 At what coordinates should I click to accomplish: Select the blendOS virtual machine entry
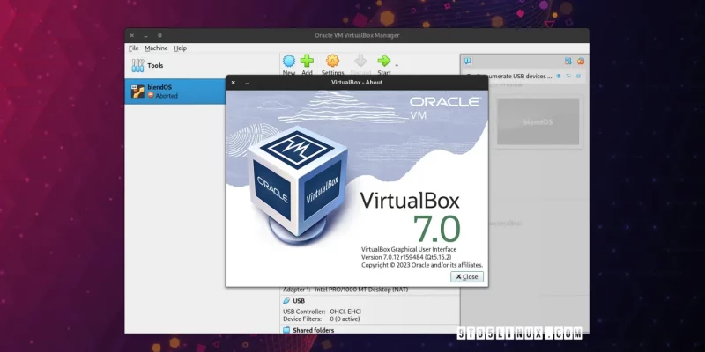[x=174, y=92]
